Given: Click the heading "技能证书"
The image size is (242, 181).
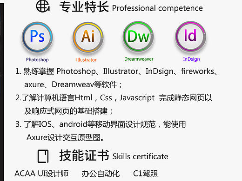Looking at the screenshot, I should (x=84, y=155).
